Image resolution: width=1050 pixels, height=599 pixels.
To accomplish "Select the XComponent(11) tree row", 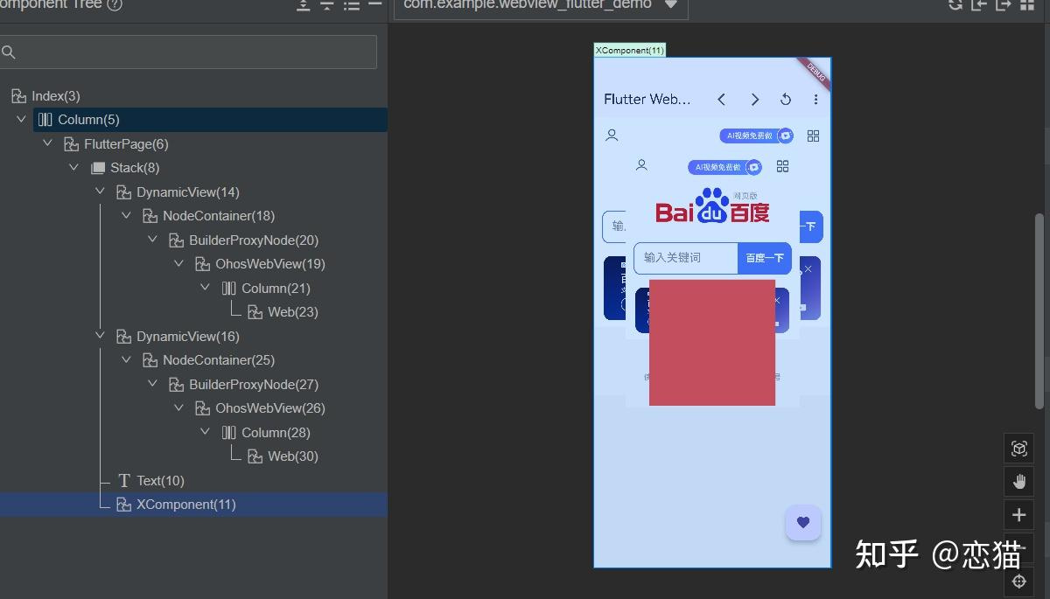I will 193,505.
